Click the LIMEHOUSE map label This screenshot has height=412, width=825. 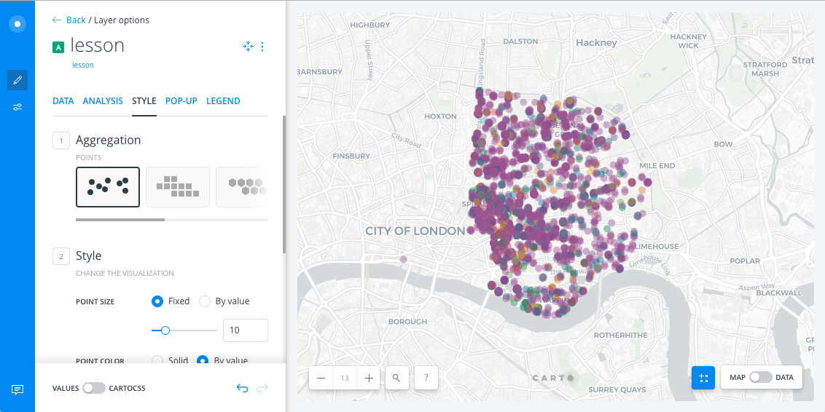657,246
